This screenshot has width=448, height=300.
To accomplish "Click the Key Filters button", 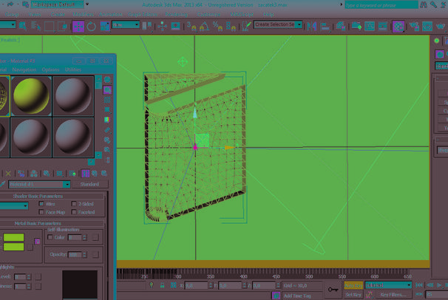I will pos(394,295).
